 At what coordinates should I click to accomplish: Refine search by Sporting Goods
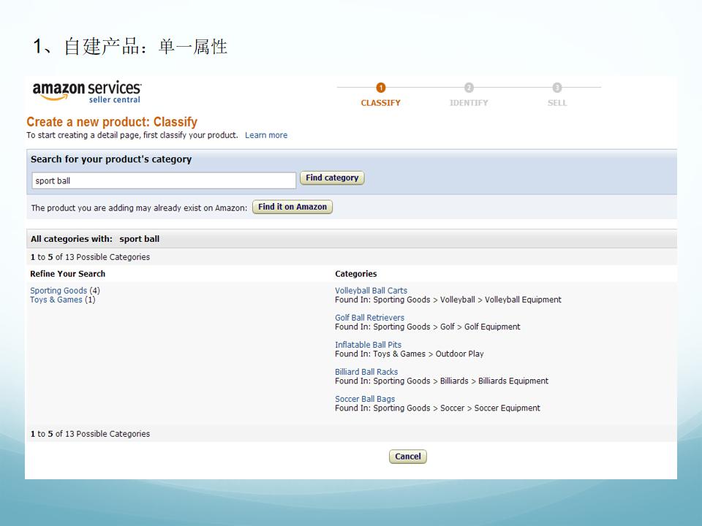(58, 291)
